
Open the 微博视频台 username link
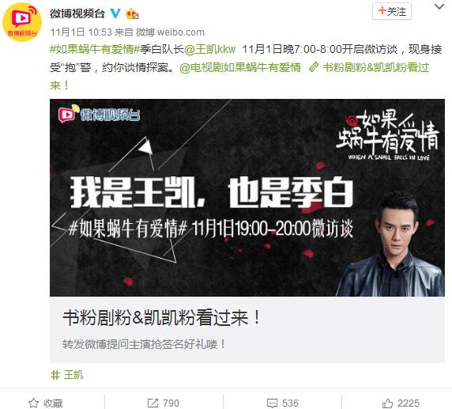coord(77,13)
